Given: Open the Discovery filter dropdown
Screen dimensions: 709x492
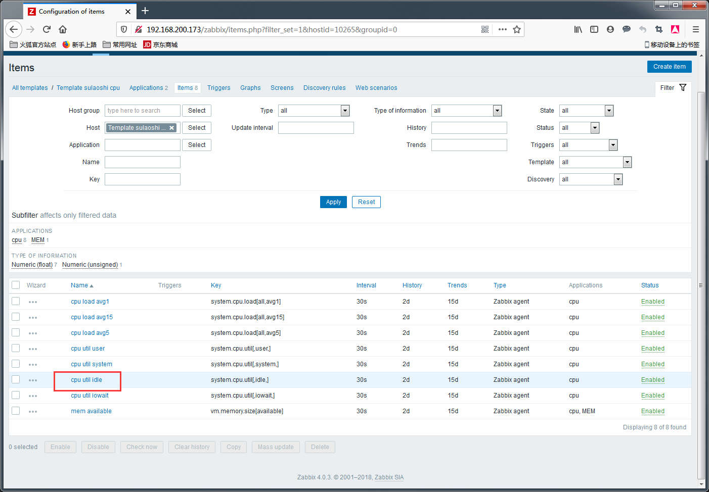Looking at the screenshot, I should (591, 179).
